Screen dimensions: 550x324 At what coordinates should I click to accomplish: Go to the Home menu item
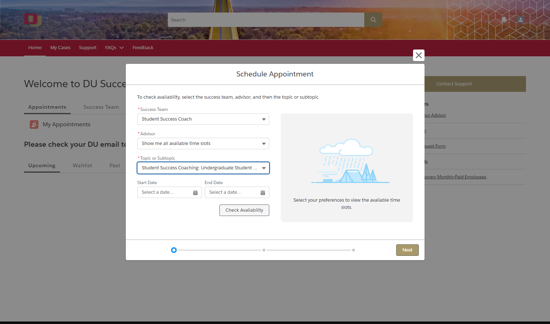click(x=35, y=48)
